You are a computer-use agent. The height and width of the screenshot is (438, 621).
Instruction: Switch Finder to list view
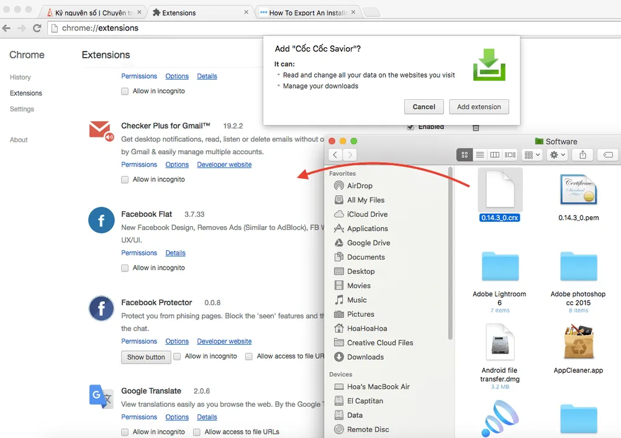[x=479, y=155]
